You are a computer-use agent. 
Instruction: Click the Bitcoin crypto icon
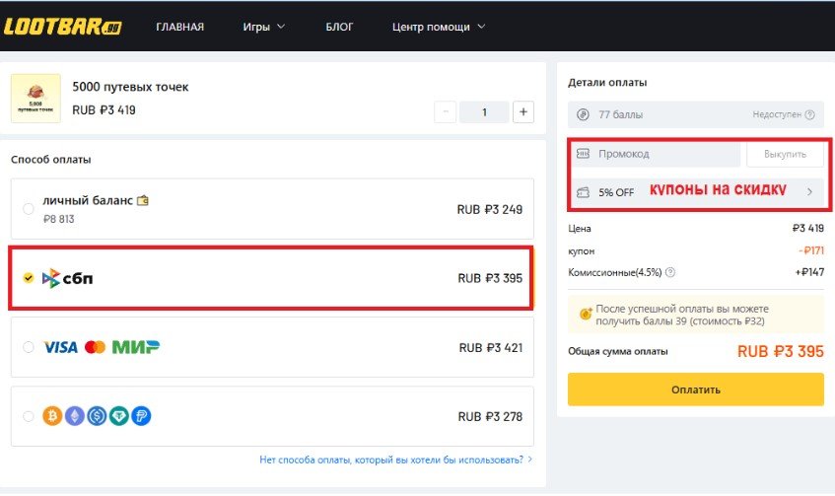[x=52, y=416]
